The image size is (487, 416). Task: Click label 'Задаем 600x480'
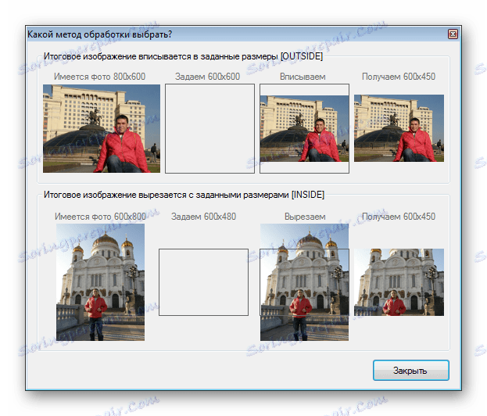pyautogui.click(x=204, y=217)
